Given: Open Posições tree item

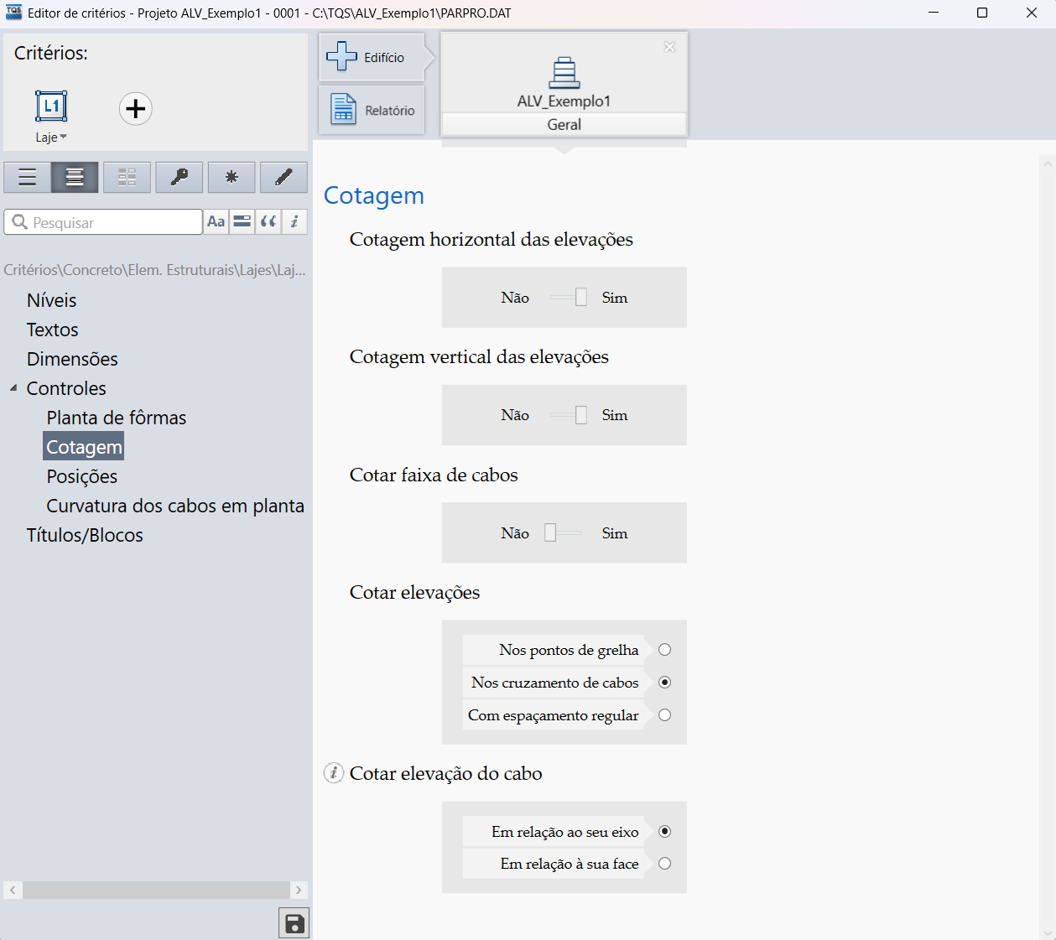Looking at the screenshot, I should tap(82, 476).
